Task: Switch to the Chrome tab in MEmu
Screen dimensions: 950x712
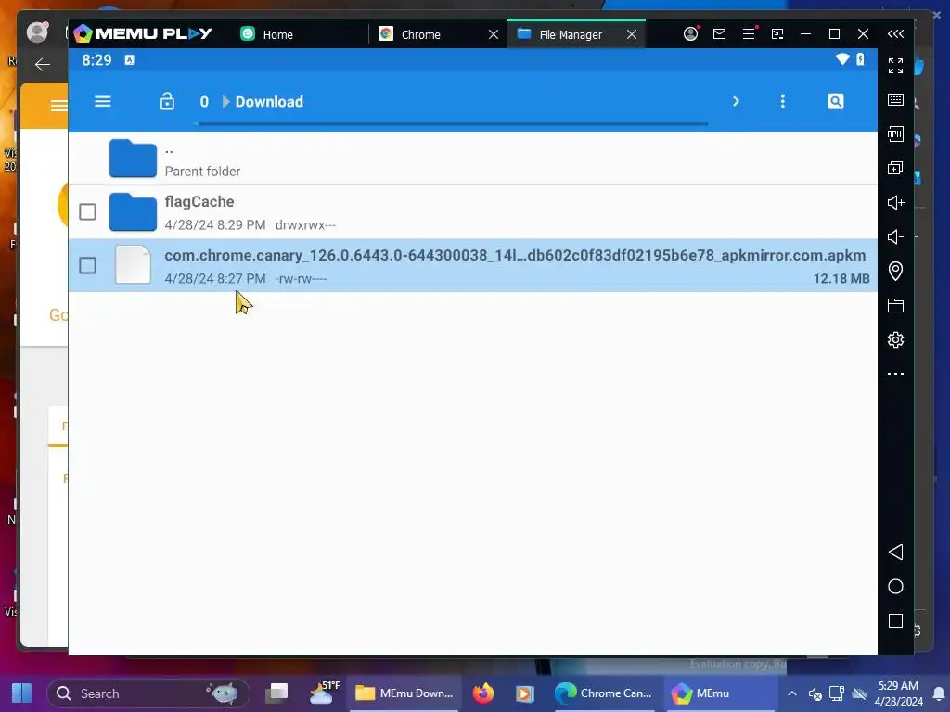Action: [x=420, y=34]
